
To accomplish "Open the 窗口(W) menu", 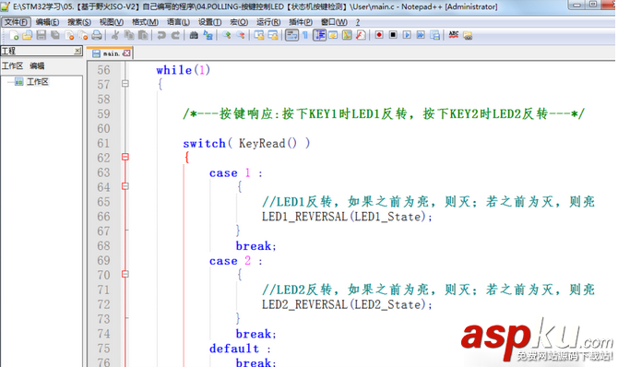I will click(334, 22).
